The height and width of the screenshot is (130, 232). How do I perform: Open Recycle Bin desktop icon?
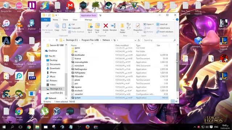click(6, 7)
